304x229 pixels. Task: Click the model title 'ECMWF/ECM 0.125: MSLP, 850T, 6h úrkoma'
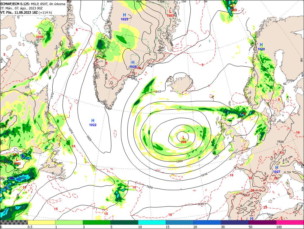(x=33, y=4)
